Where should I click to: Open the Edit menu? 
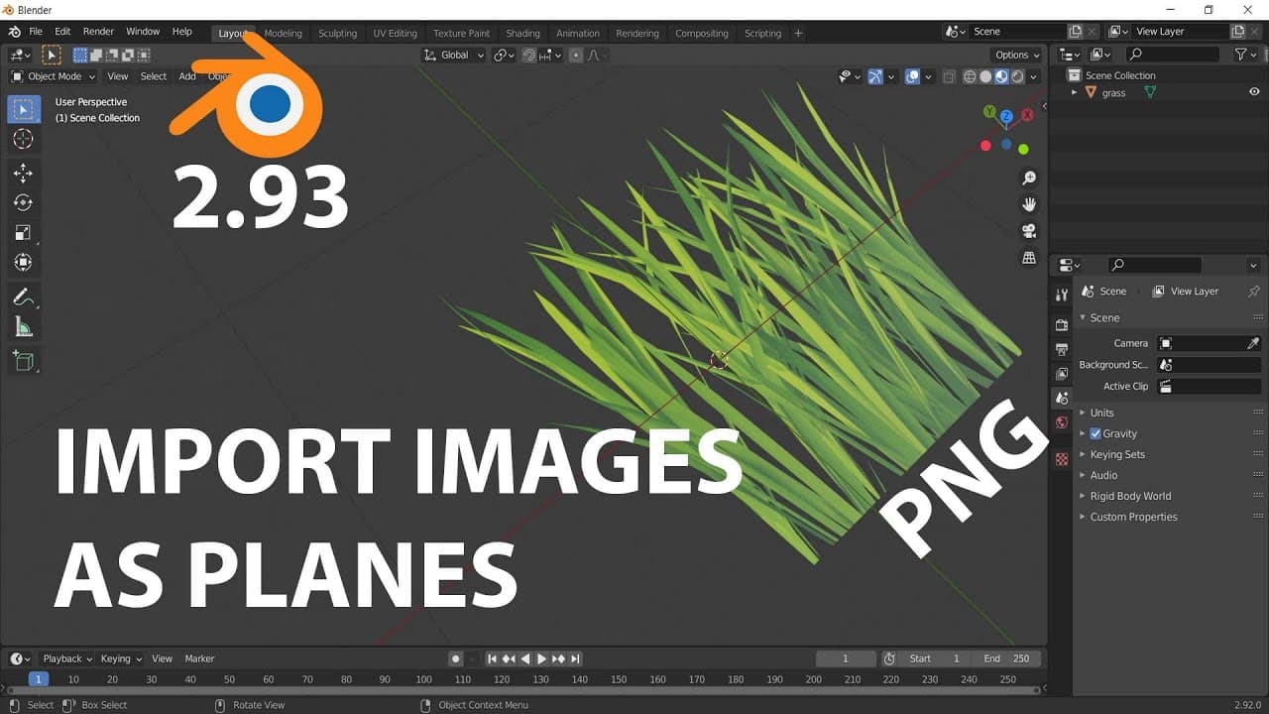[x=62, y=32]
